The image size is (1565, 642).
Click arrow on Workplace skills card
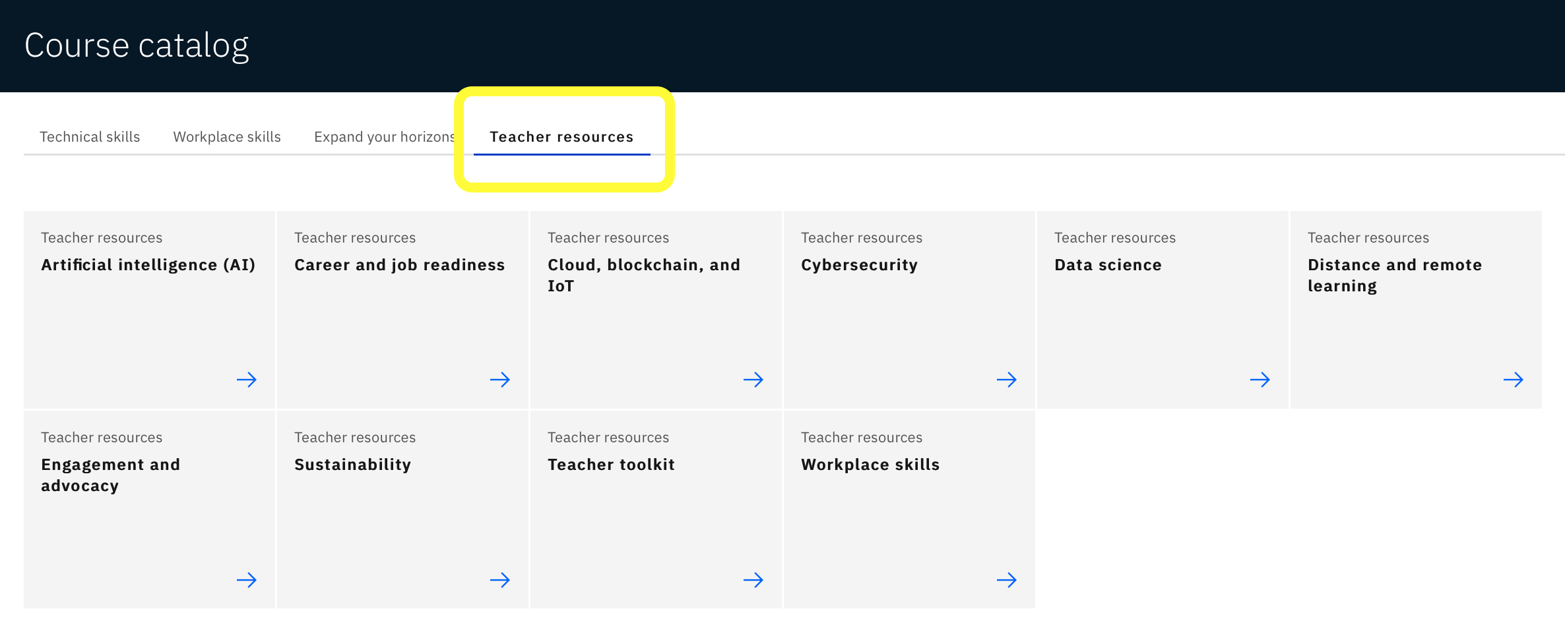pos(1007,580)
